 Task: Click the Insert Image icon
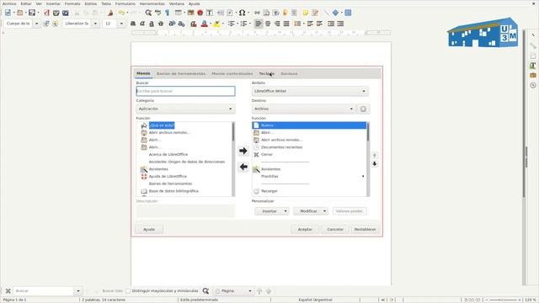(191, 13)
